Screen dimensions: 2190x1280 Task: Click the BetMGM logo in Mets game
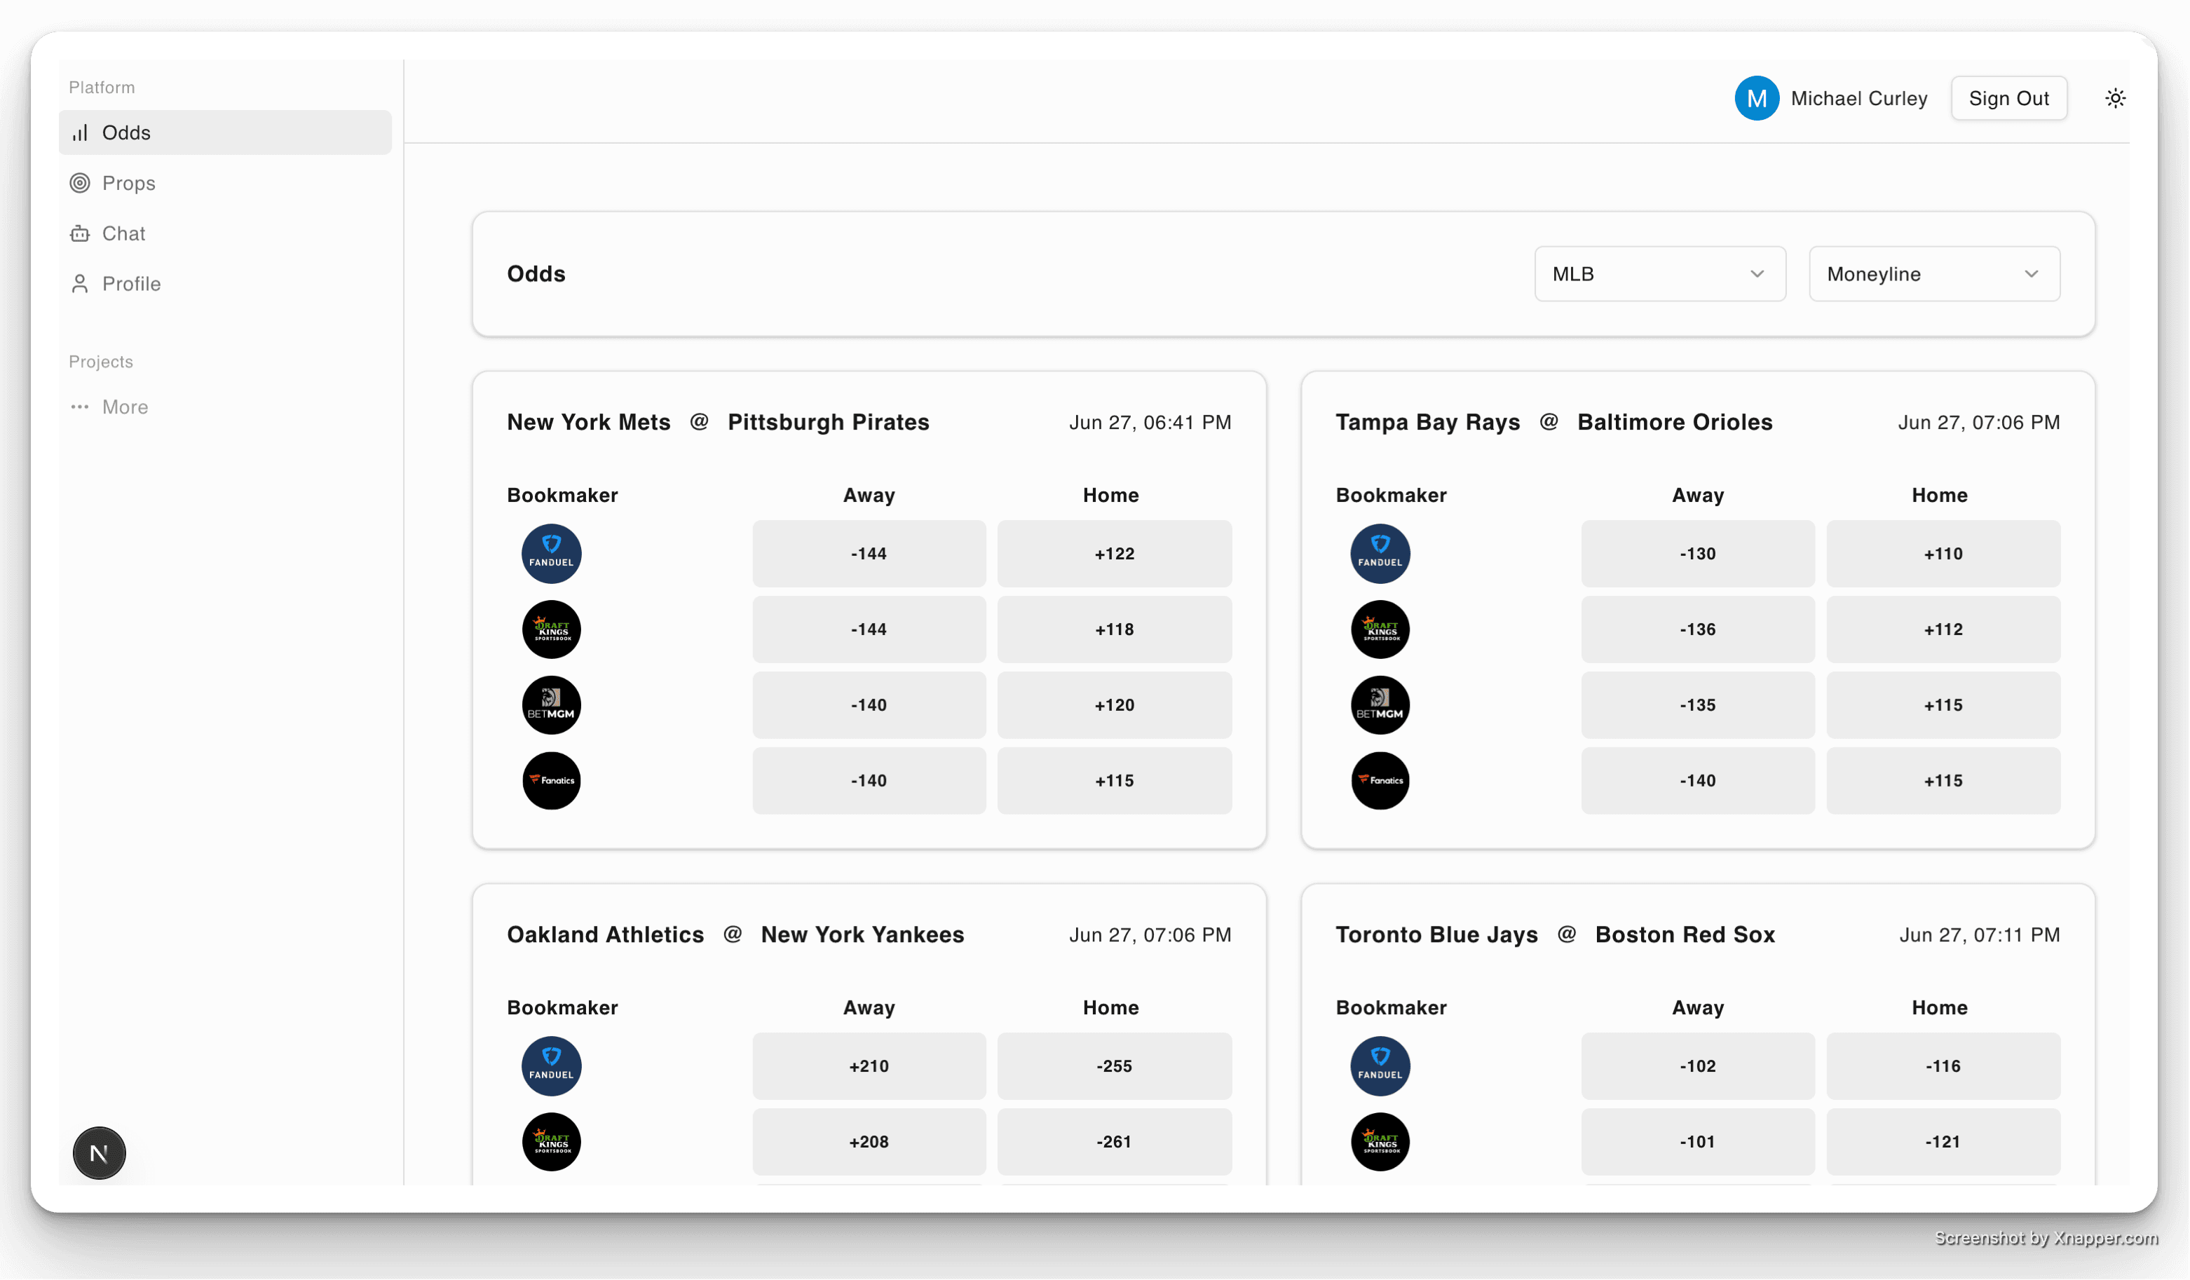551,704
